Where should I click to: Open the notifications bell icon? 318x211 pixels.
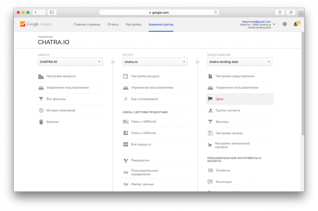(x=296, y=24)
